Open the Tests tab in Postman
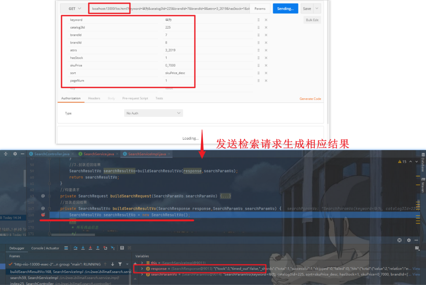Image resolution: width=426 pixels, height=285 pixels. pyautogui.click(x=159, y=98)
